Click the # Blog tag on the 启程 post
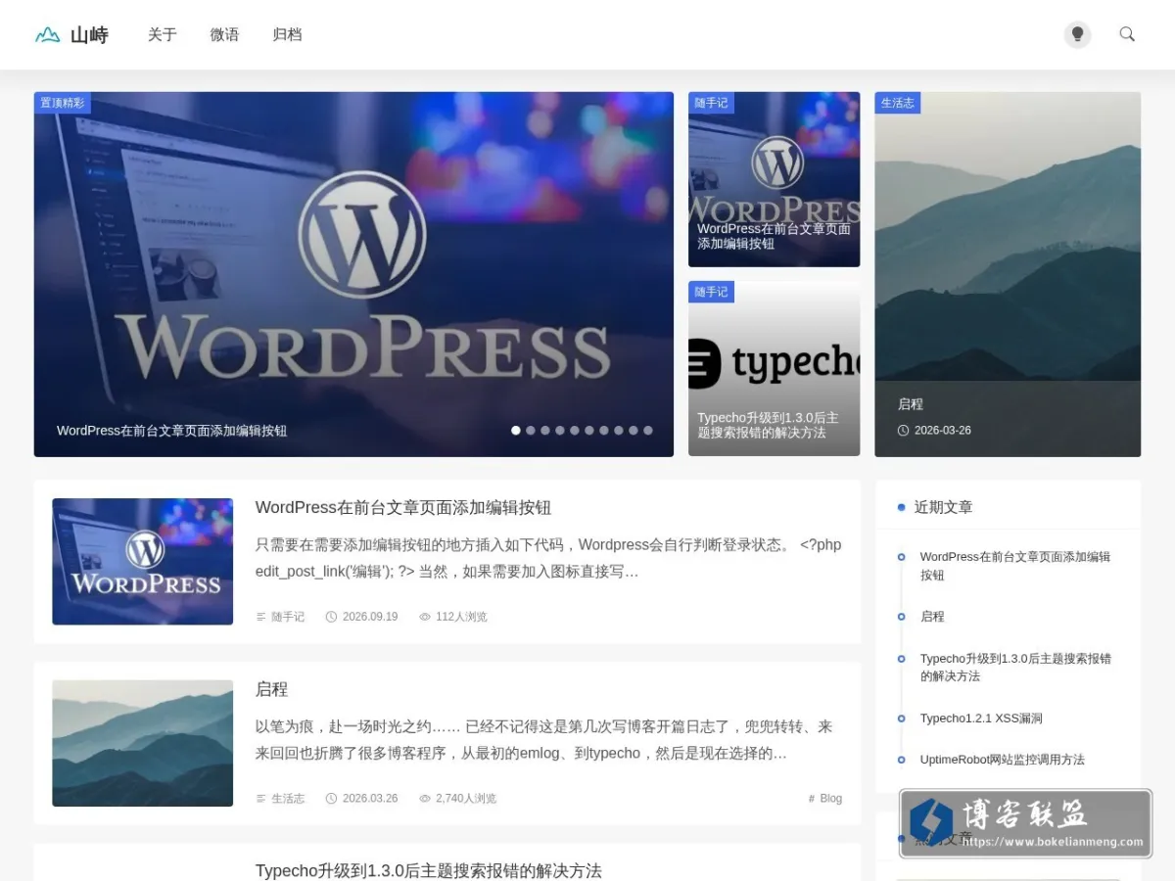The height and width of the screenshot is (881, 1175). (x=825, y=799)
